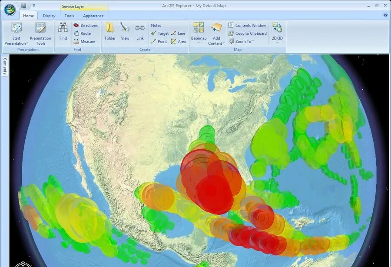Click the ArcGIS Explorer application globe button

pyautogui.click(x=10, y=10)
